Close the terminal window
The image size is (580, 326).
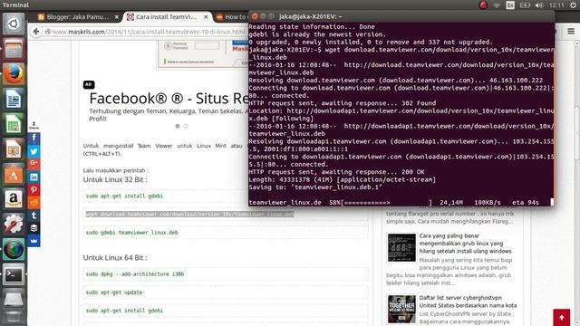pyautogui.click(x=255, y=16)
